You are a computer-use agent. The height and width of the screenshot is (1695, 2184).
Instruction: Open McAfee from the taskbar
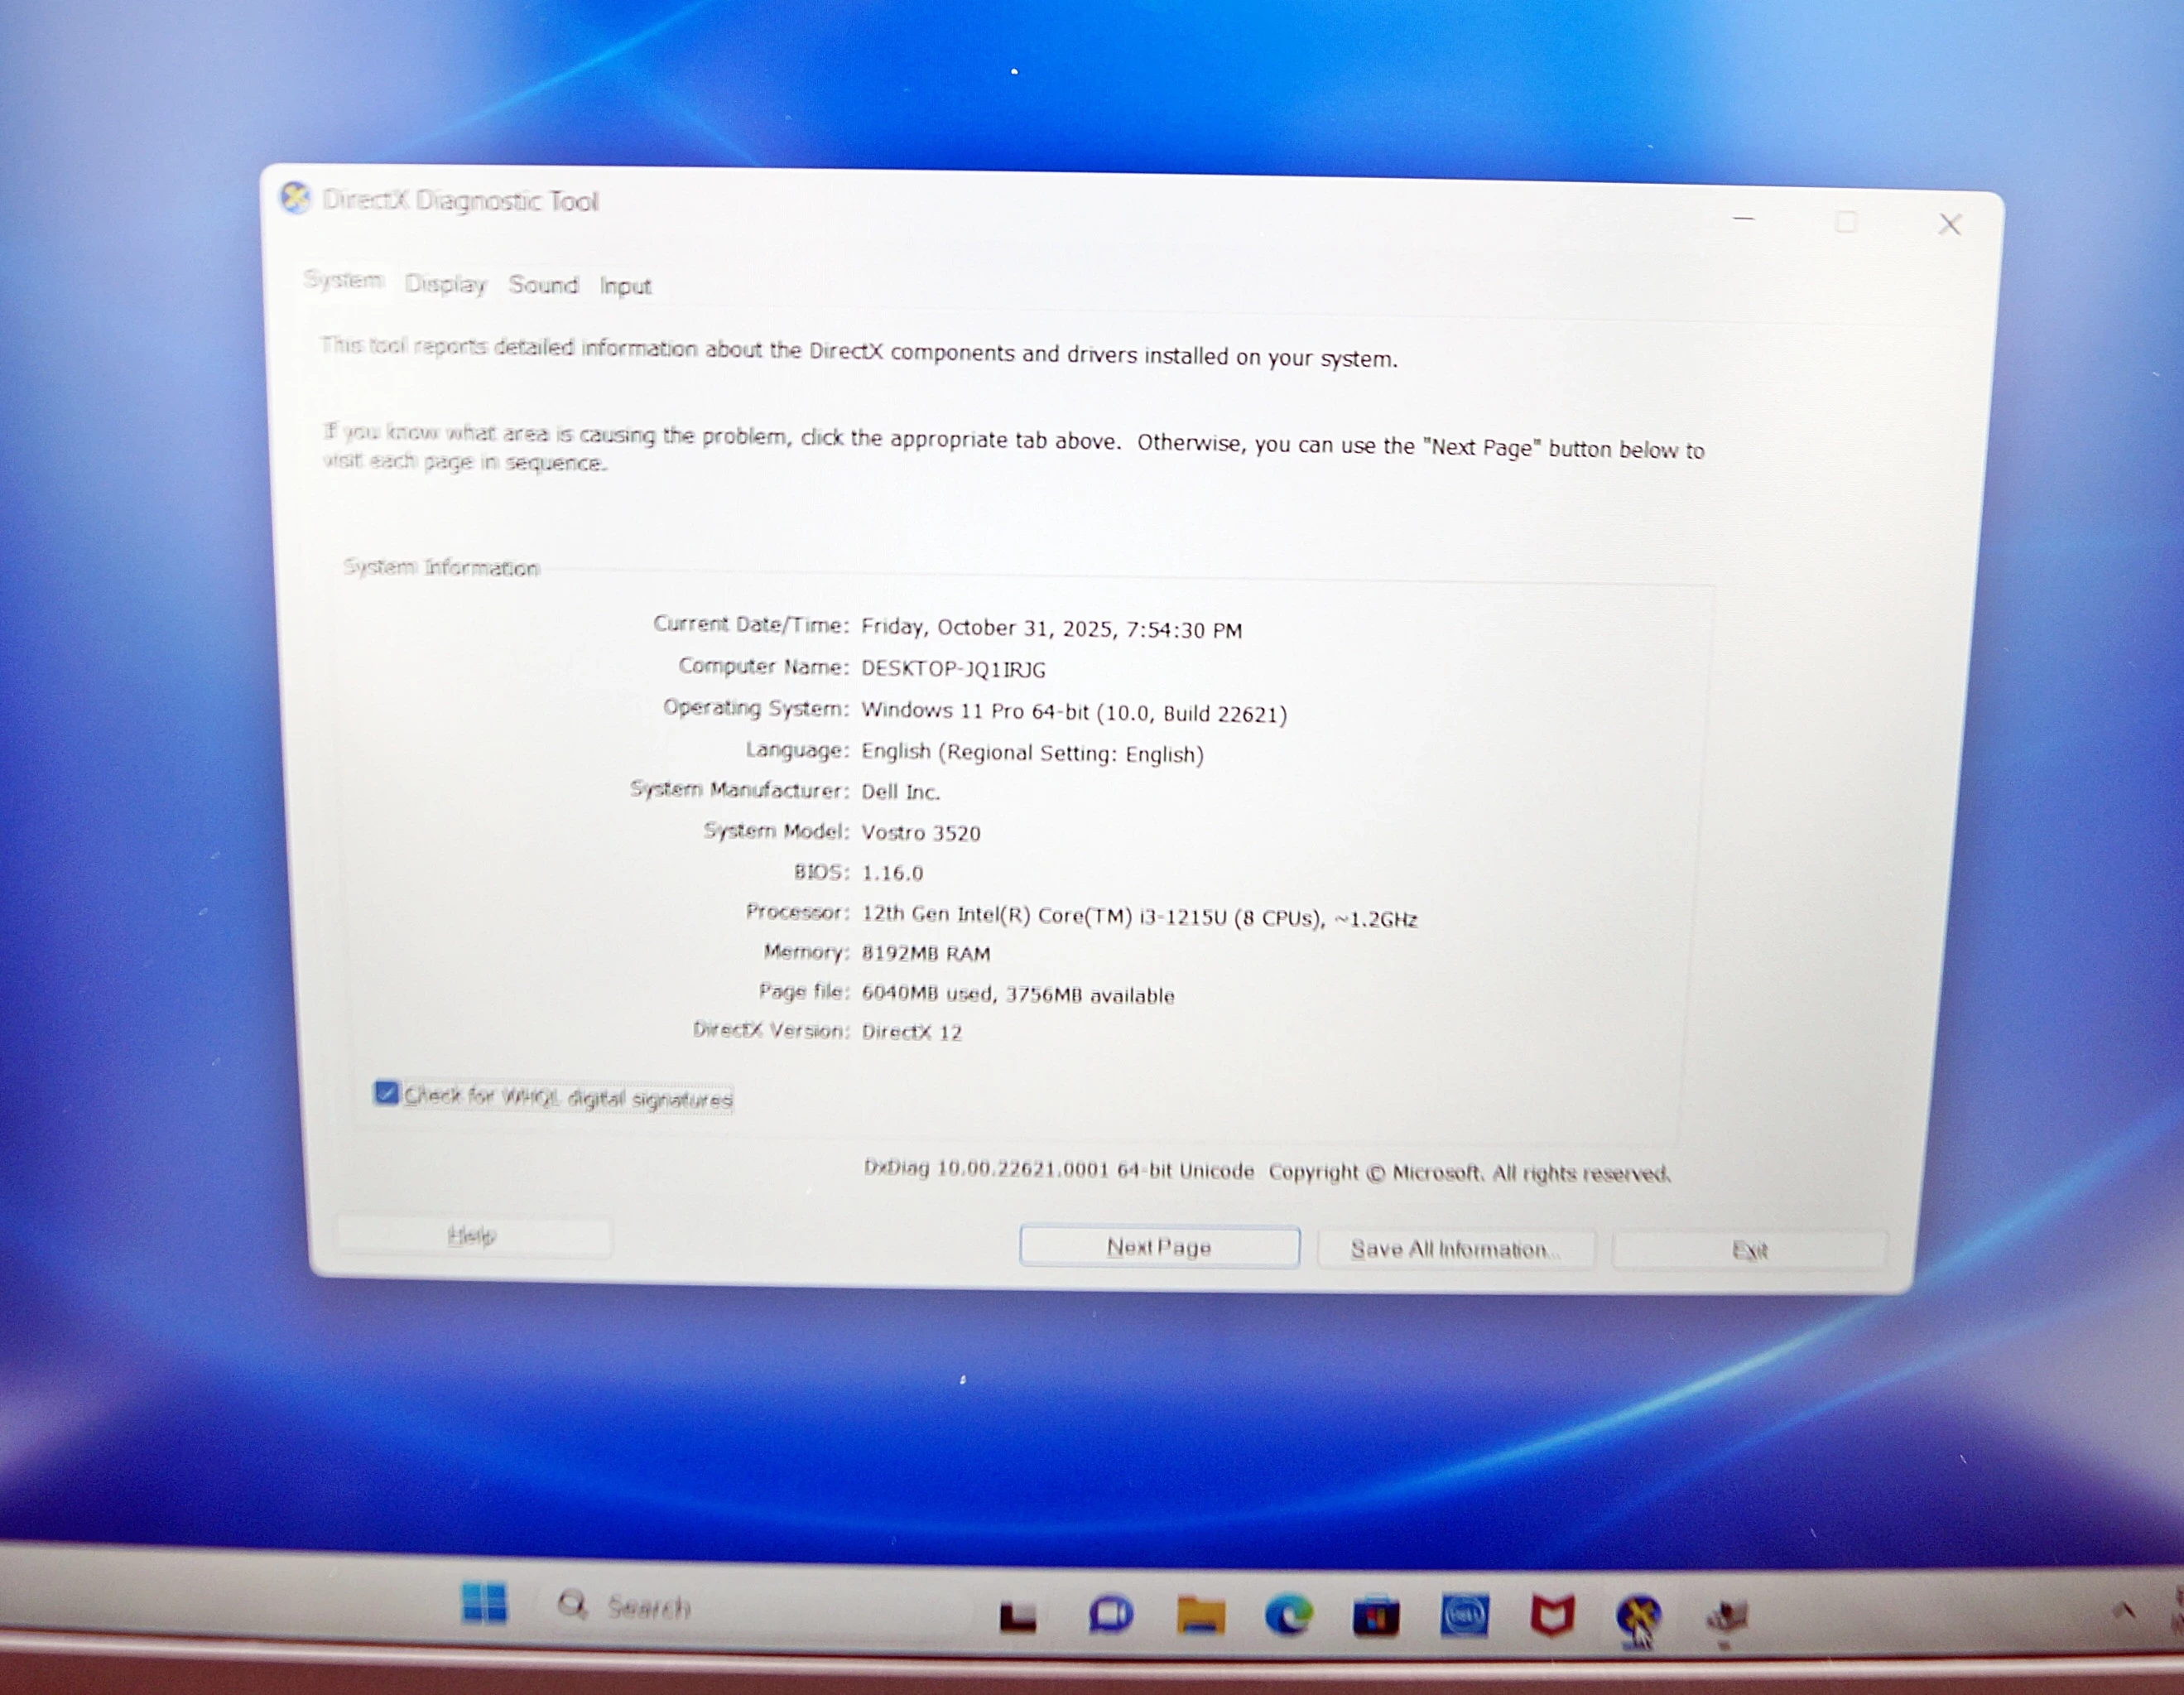coord(1552,1615)
